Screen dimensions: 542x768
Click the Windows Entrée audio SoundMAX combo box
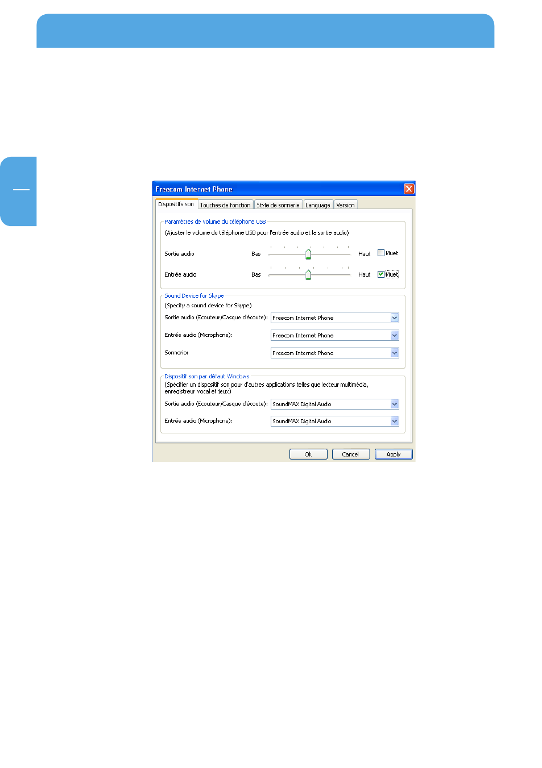(x=335, y=421)
